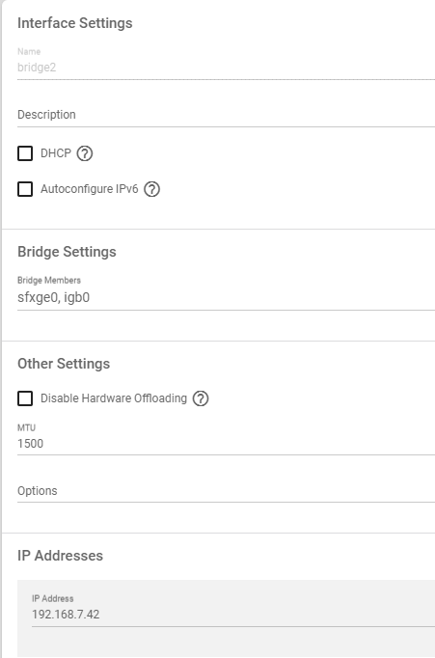Viewport: 435px width, 658px height.
Task: Click into the MTU field containing 1500
Action: (x=226, y=444)
